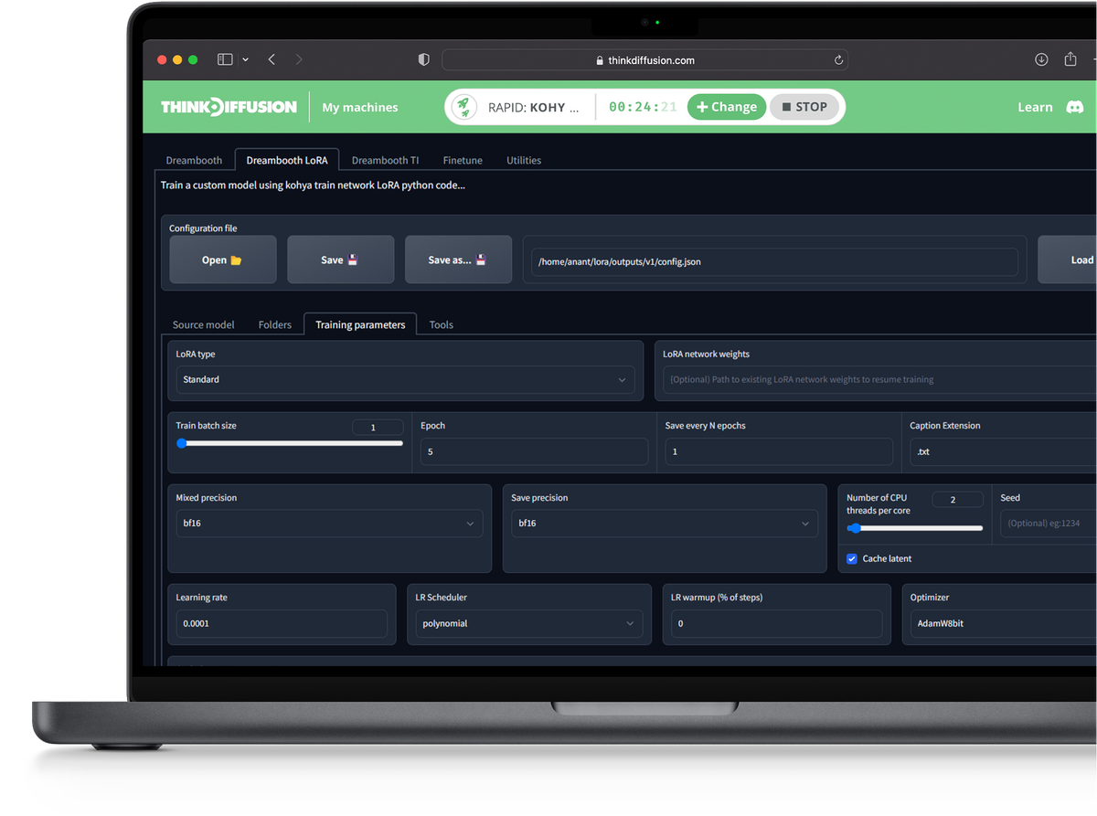The height and width of the screenshot is (816, 1097).
Task: Click the Safari share icon
Action: point(1070,59)
